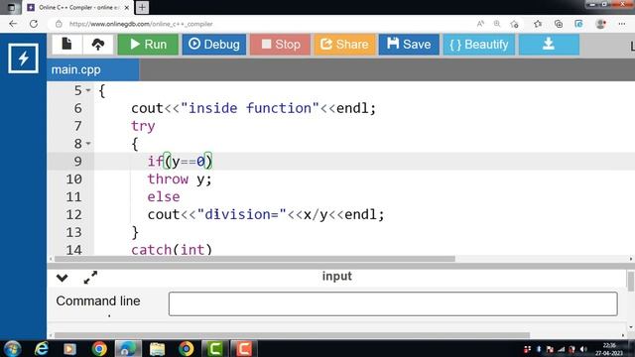Open the Windows Start menu
This screenshot has height=357, width=635.
click(12, 348)
